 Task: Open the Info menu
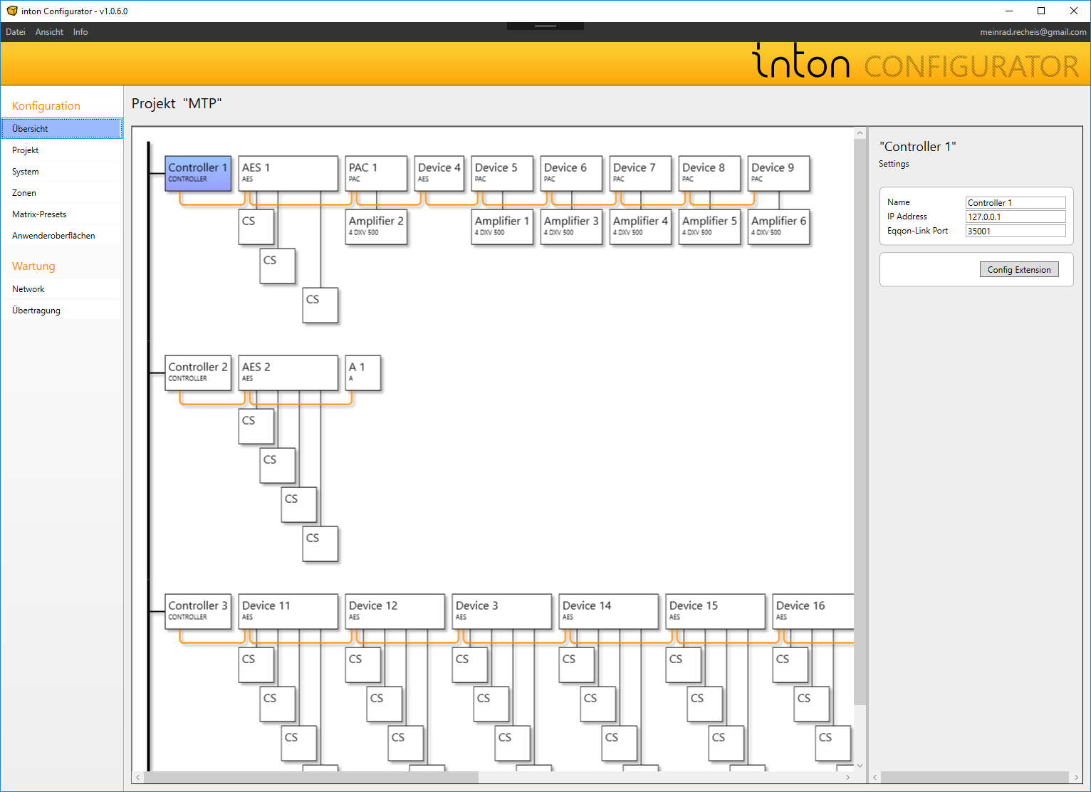click(80, 32)
